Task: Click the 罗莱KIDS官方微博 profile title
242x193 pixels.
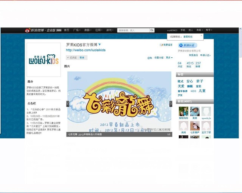Action: coord(82,44)
